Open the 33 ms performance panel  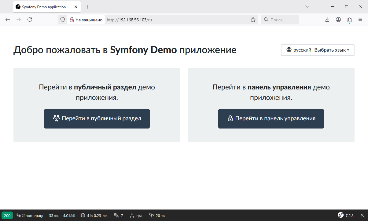click(53, 216)
